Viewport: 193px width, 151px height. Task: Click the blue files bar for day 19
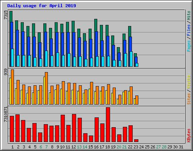[113, 52]
